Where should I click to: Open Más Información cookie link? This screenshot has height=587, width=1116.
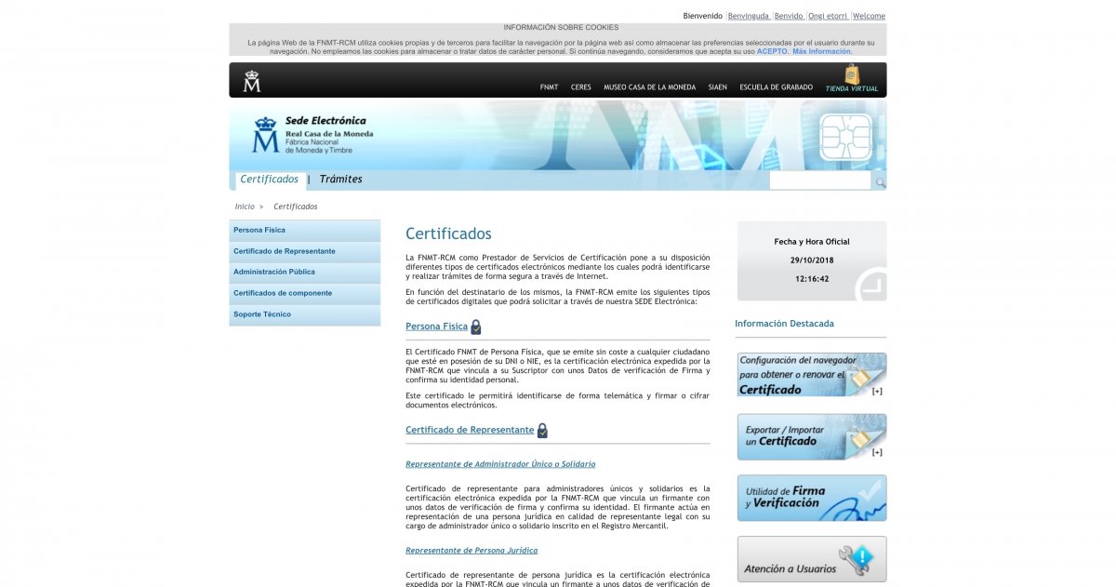pos(821,51)
